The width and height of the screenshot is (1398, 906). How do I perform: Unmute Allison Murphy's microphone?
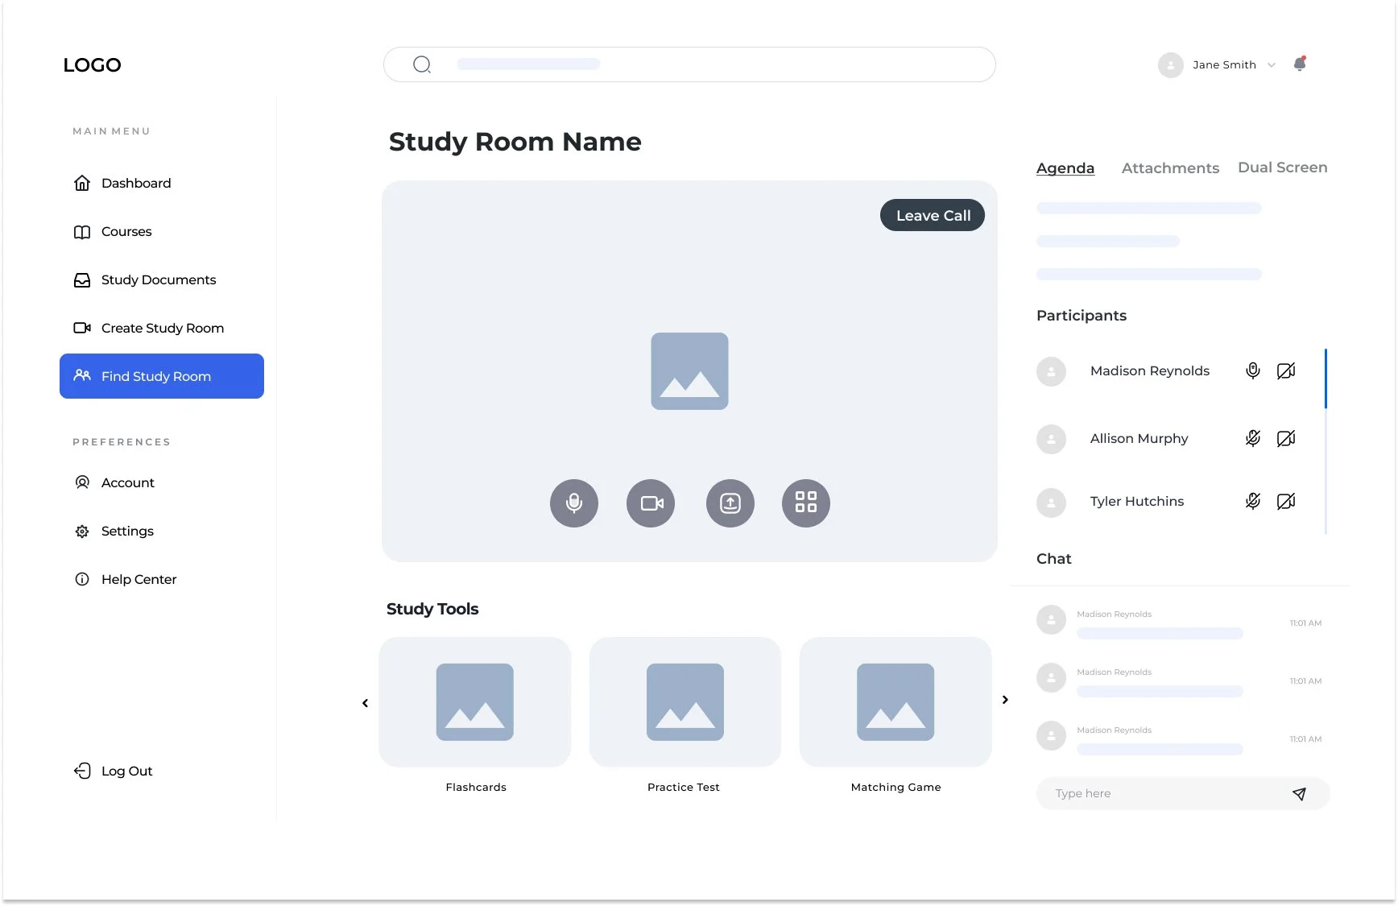tap(1253, 438)
